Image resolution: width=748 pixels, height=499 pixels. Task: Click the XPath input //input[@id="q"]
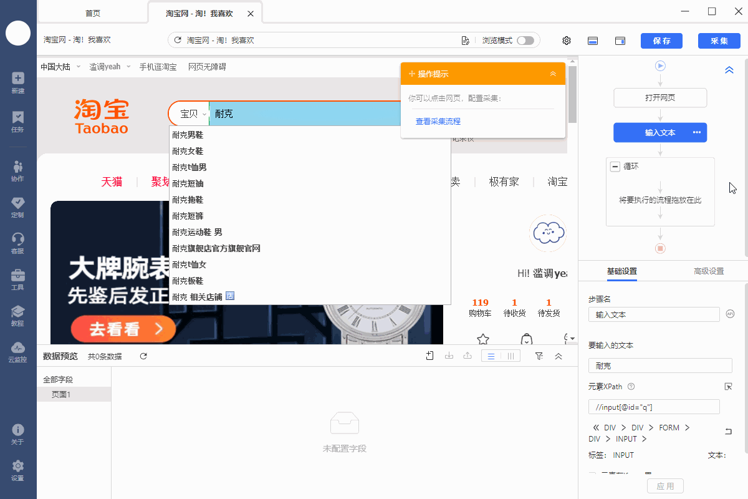(654, 407)
